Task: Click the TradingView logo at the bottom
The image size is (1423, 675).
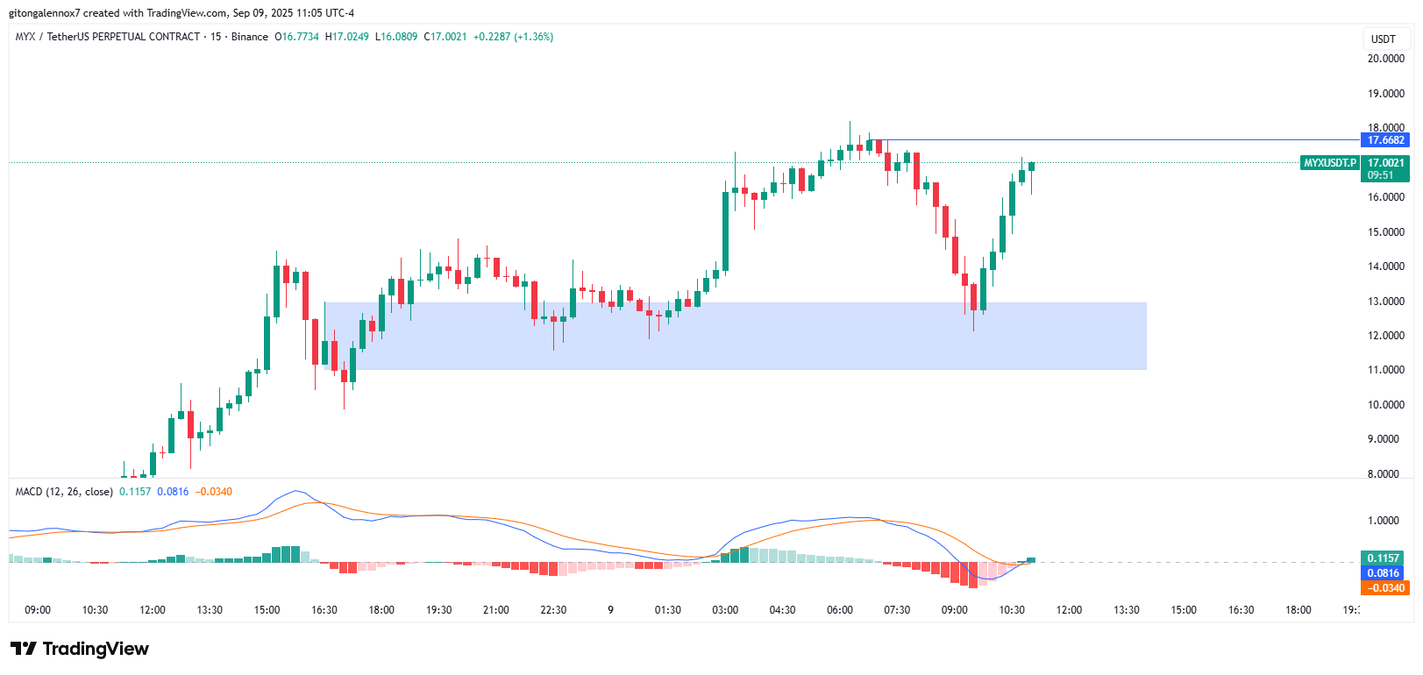Action: pyautogui.click(x=80, y=649)
